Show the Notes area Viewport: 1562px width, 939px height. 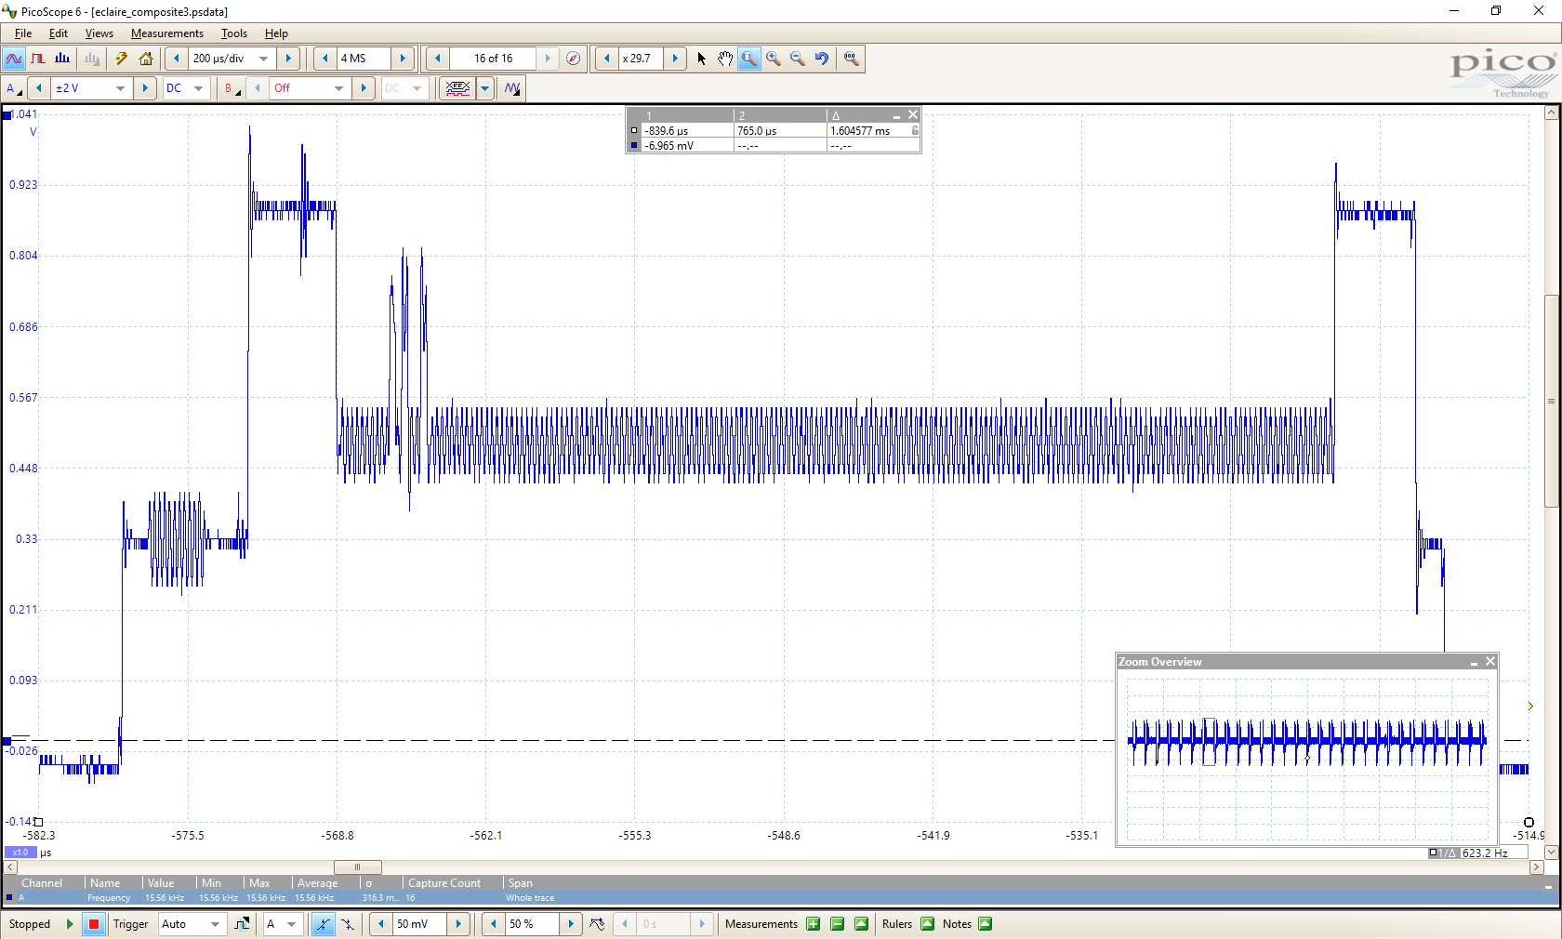tap(986, 924)
